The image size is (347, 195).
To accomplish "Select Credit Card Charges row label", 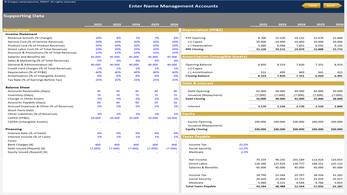I will (40, 69).
